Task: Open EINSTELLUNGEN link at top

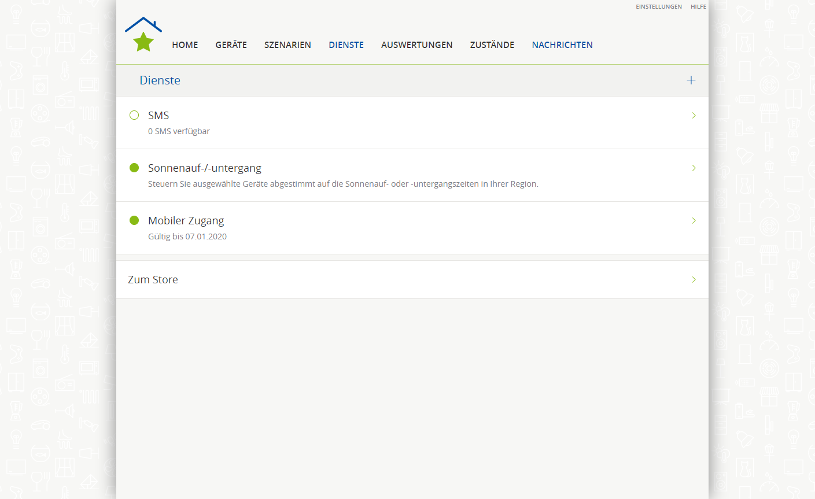Action: [x=658, y=7]
